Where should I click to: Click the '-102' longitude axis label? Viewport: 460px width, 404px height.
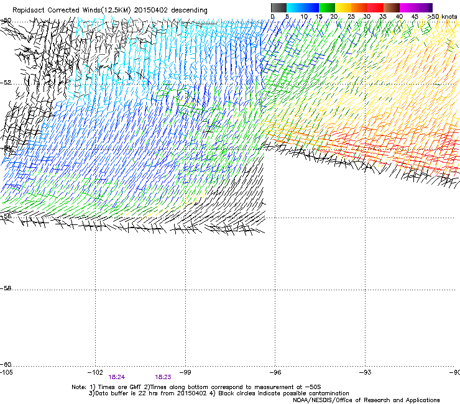(x=95, y=372)
